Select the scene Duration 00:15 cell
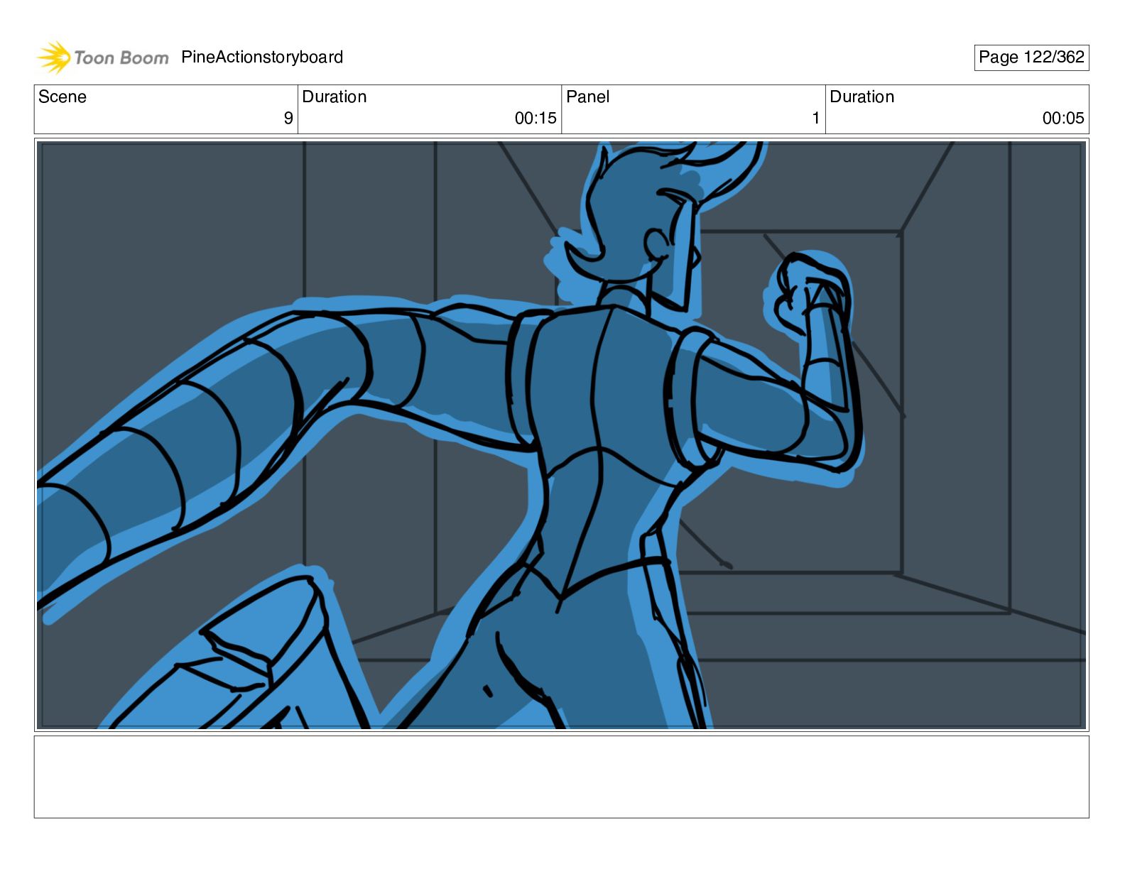Image resolution: width=1125 pixels, height=869 pixels. (x=430, y=109)
